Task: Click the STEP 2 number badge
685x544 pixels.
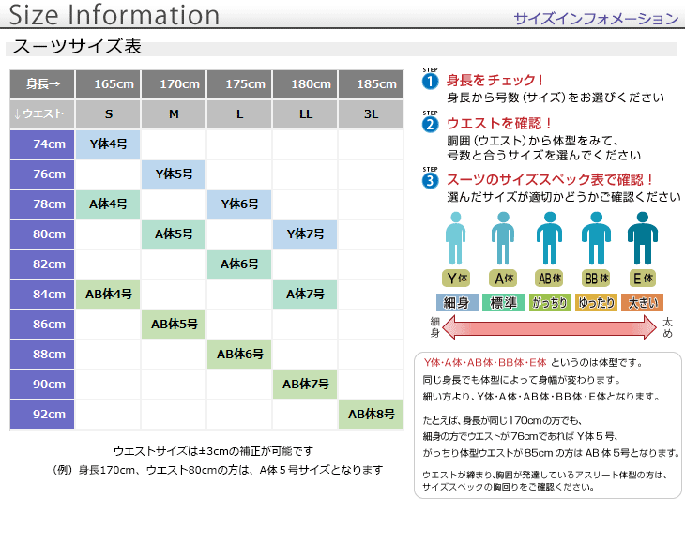Action: (431, 124)
